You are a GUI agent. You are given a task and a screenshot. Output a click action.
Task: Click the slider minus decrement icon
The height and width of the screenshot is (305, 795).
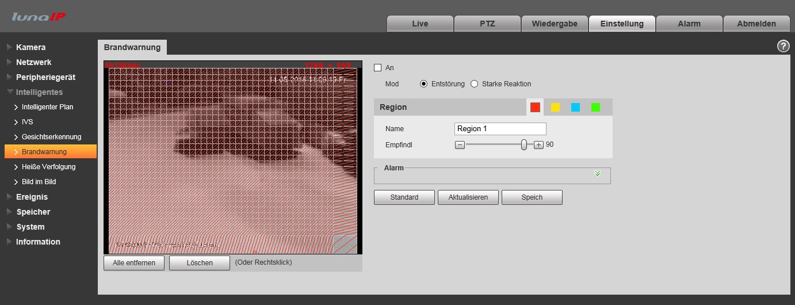[x=460, y=145]
